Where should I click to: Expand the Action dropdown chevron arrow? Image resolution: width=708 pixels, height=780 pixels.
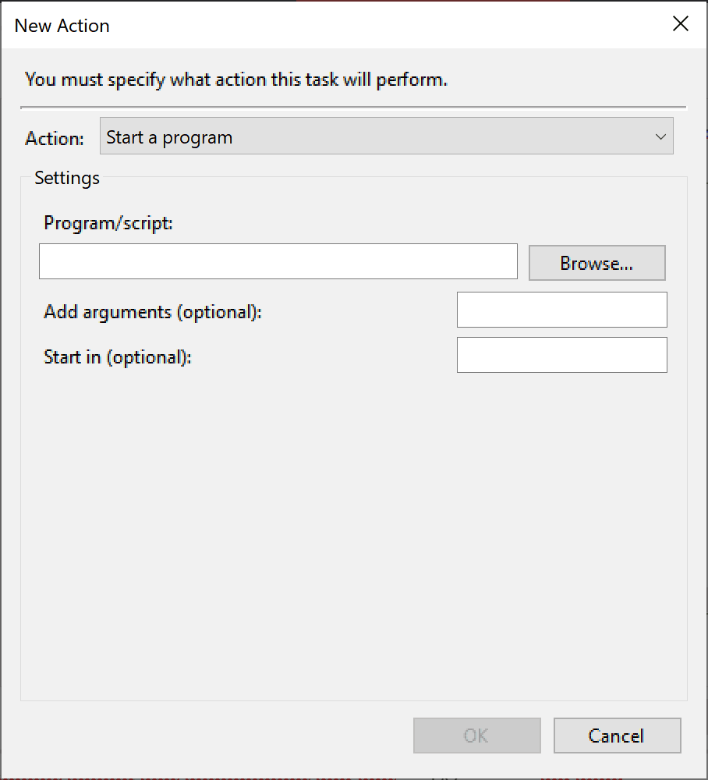pyautogui.click(x=660, y=136)
